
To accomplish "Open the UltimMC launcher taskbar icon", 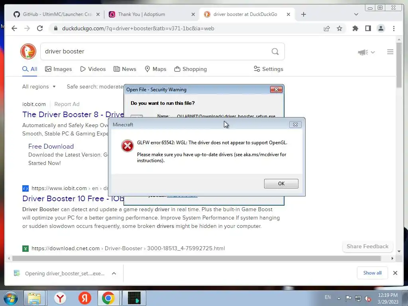I will click(134, 298).
